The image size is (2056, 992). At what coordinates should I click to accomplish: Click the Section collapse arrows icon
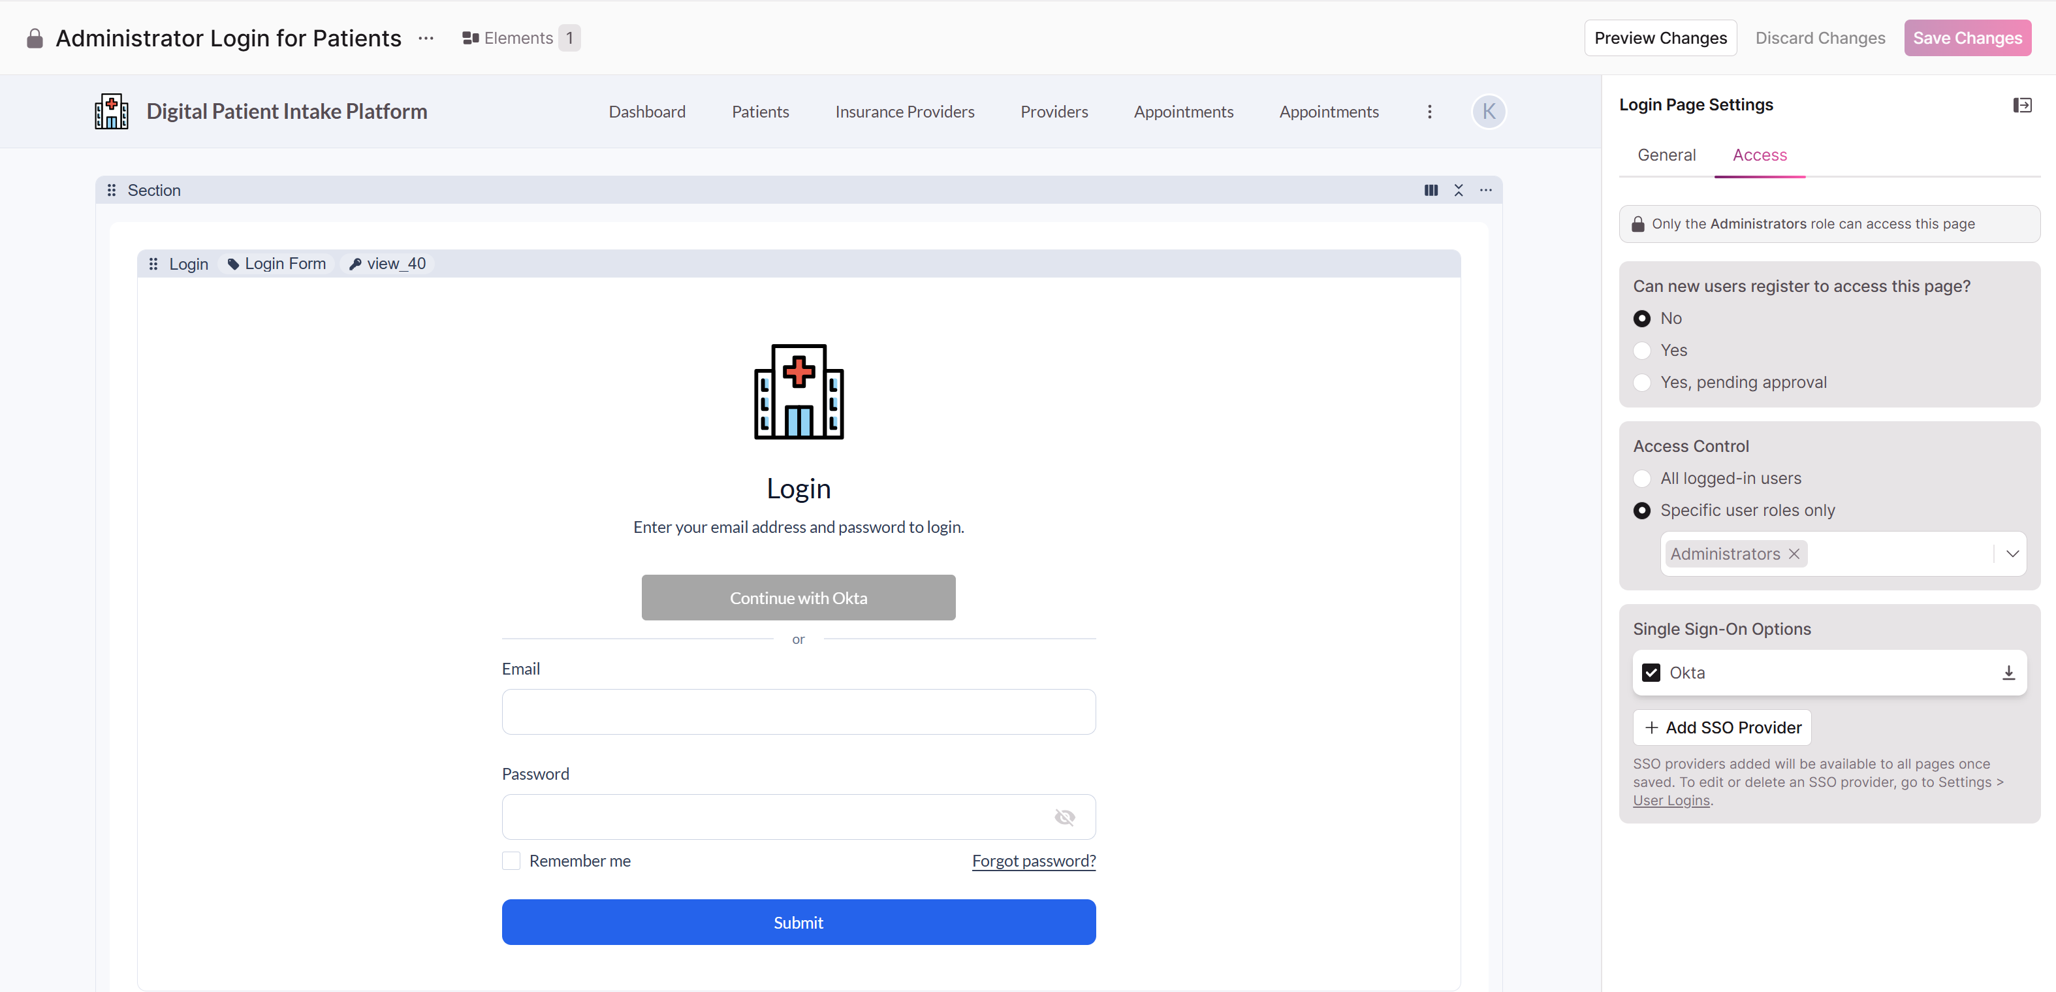1458,190
